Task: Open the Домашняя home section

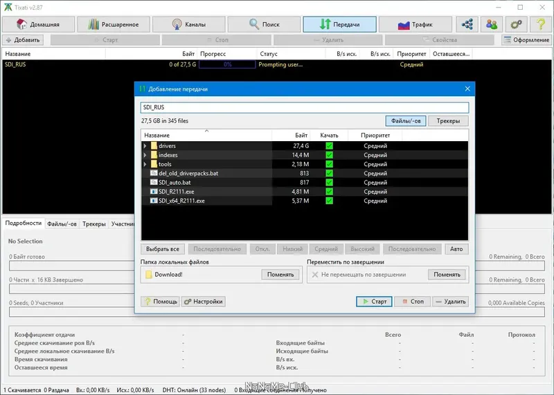Action: click(39, 24)
